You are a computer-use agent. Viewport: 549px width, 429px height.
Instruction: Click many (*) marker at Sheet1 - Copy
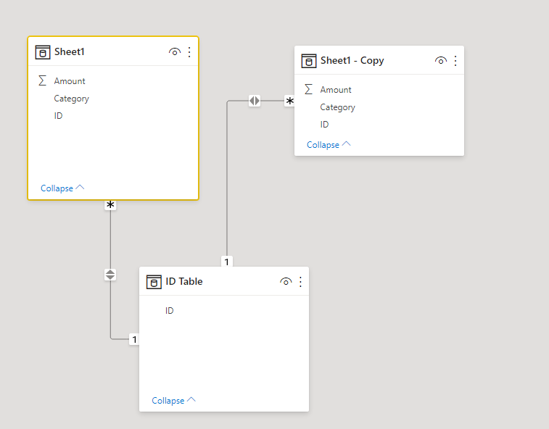pyautogui.click(x=289, y=101)
